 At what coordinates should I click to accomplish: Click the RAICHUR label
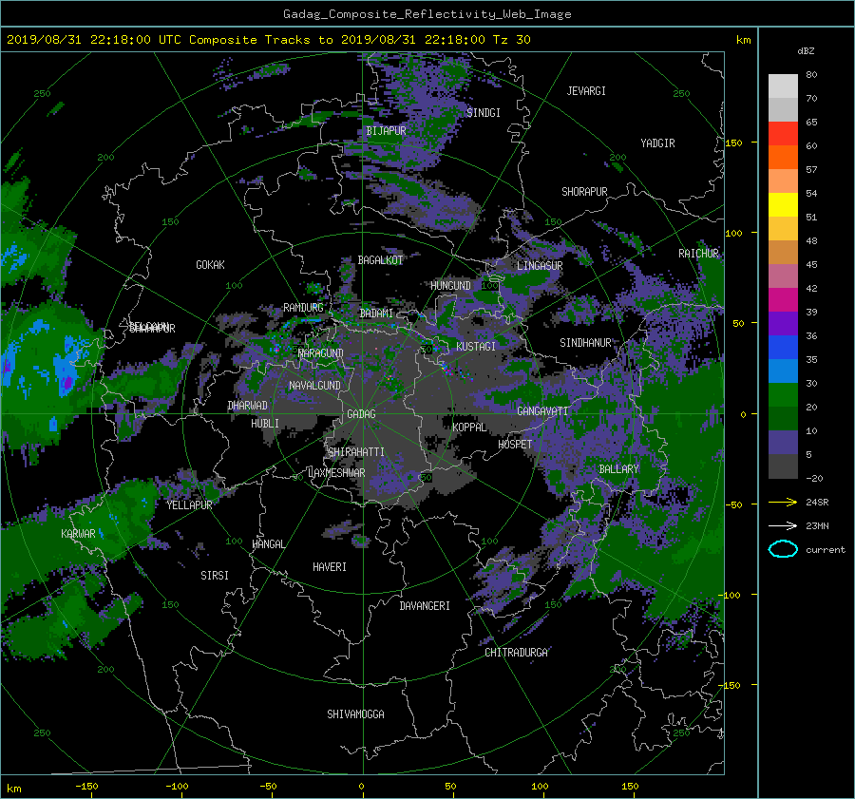pyautogui.click(x=698, y=254)
